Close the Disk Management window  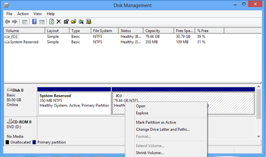coord(255,4)
